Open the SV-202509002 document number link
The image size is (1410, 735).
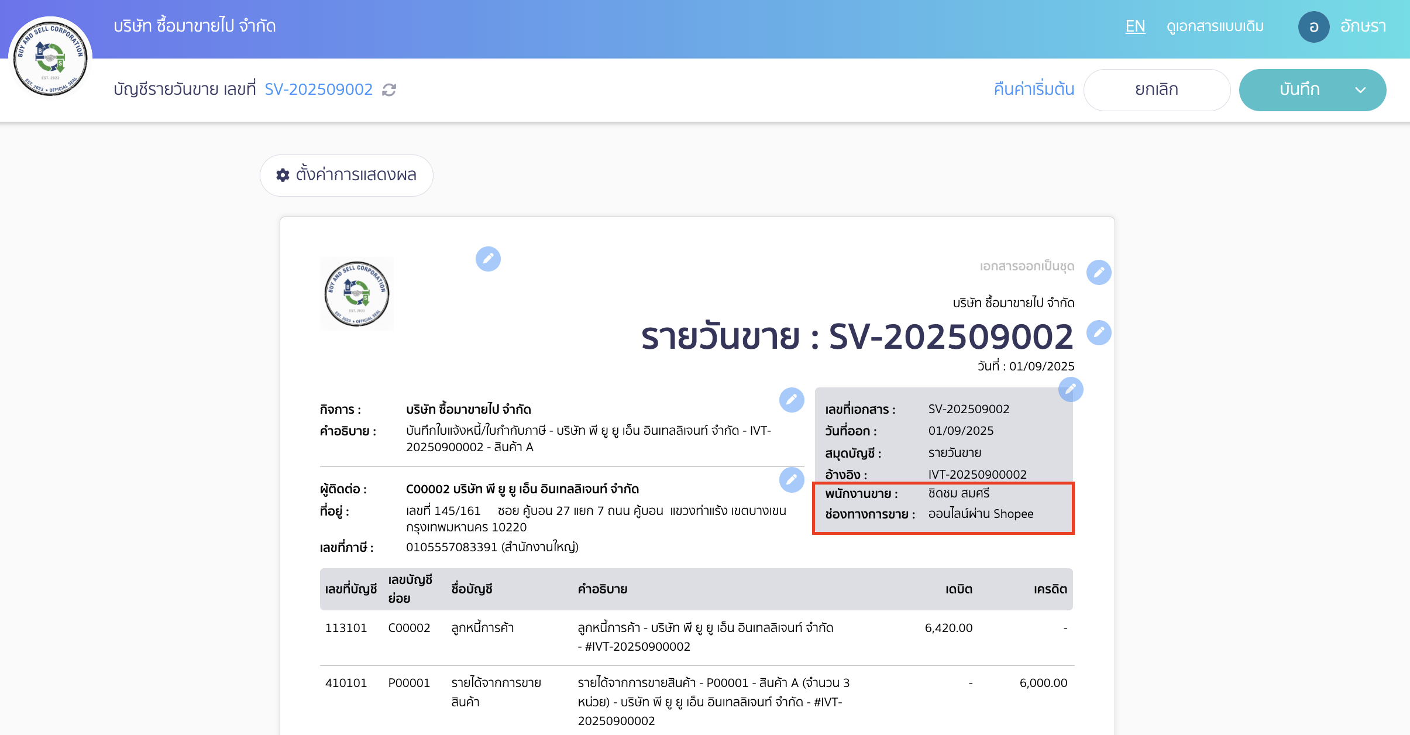319,89
